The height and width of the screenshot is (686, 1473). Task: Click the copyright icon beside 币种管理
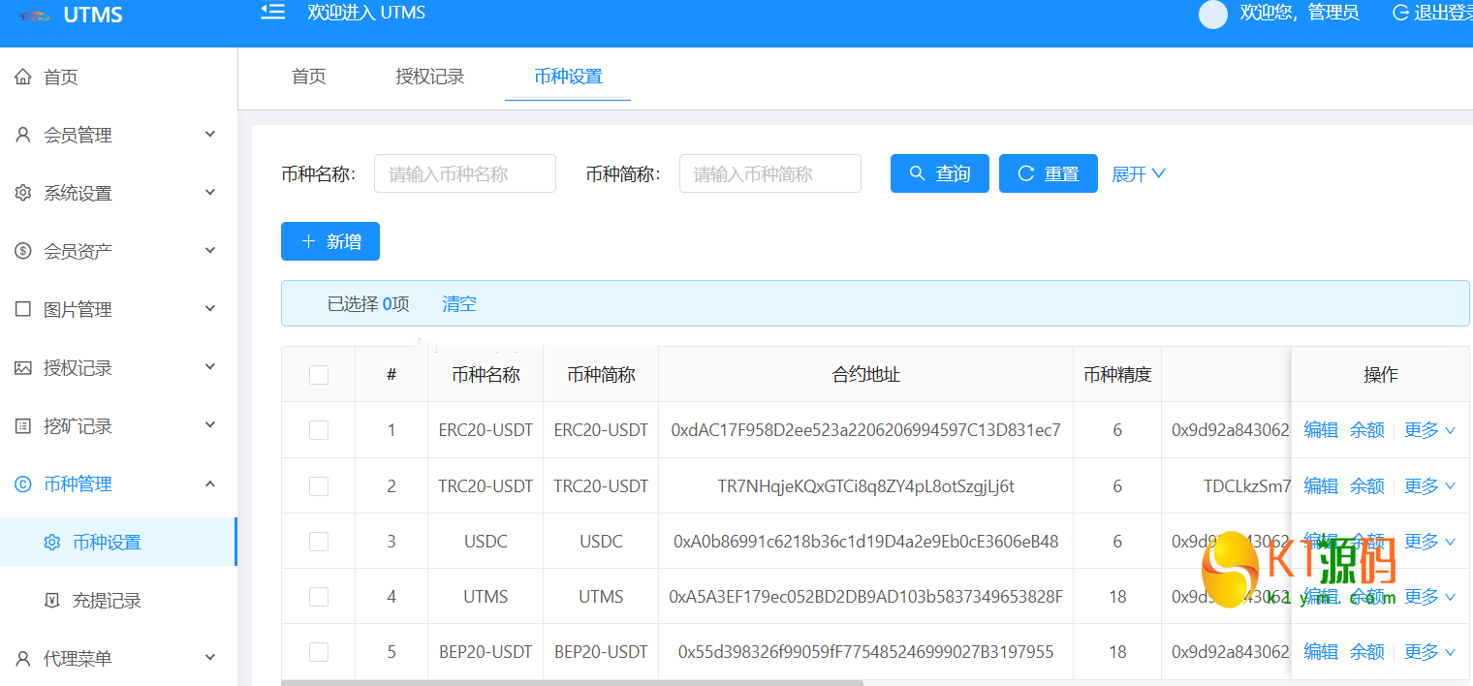point(23,483)
